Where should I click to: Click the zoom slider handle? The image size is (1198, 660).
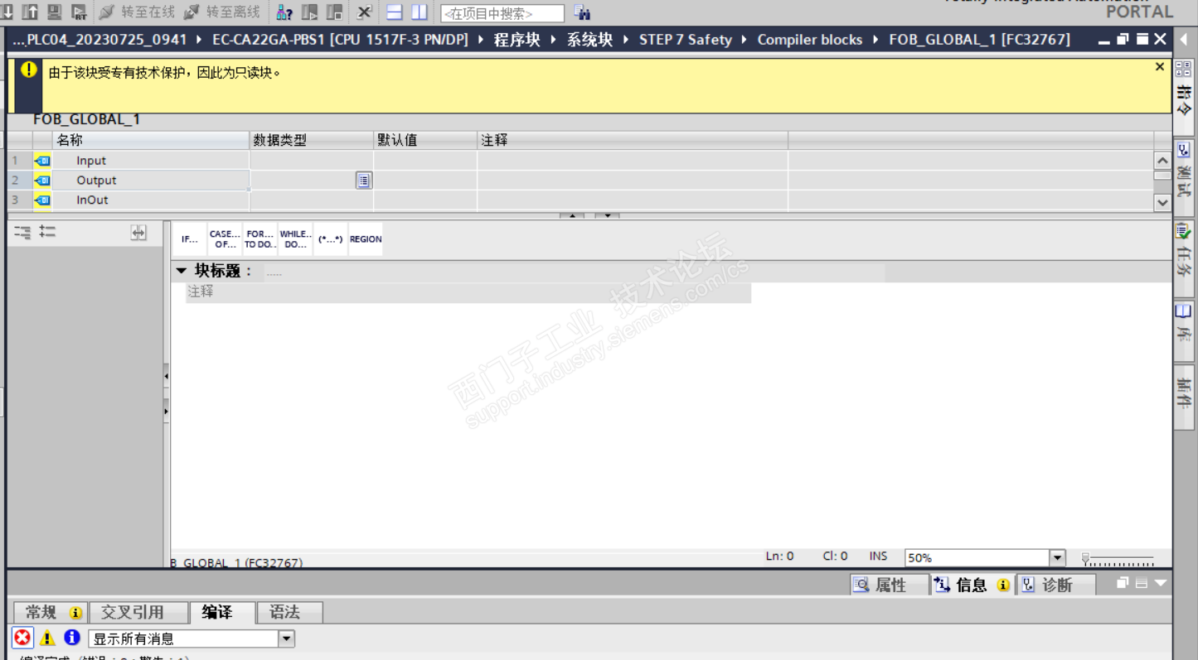click(x=1085, y=559)
